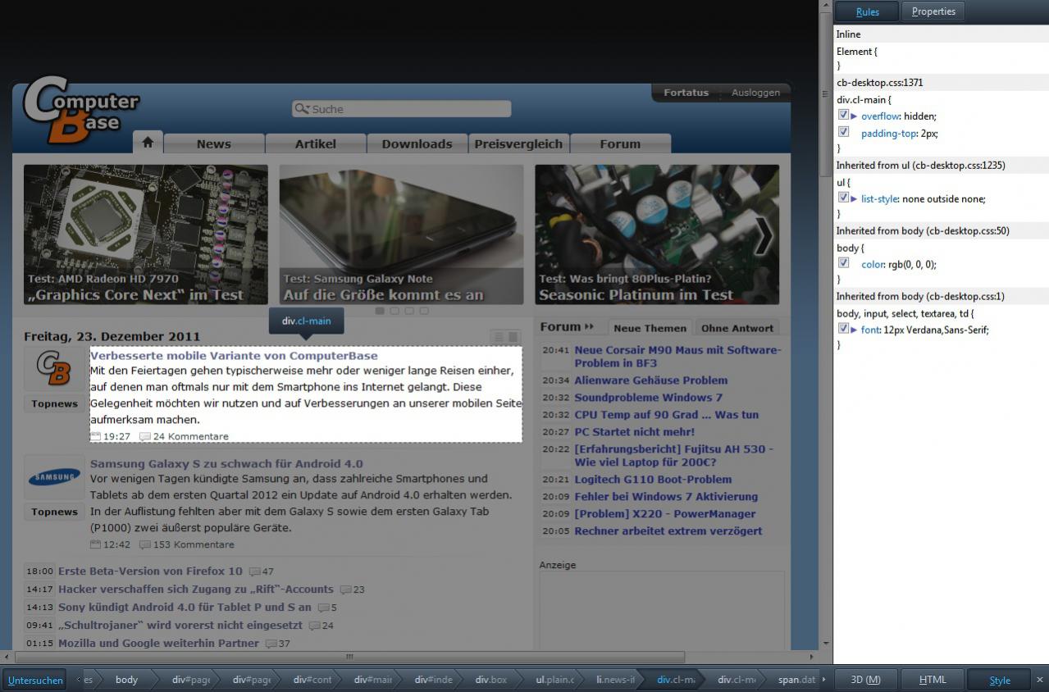Viewport: 1049px width, 692px height.
Task: Open the Fortatus profile link
Action: 686,93
